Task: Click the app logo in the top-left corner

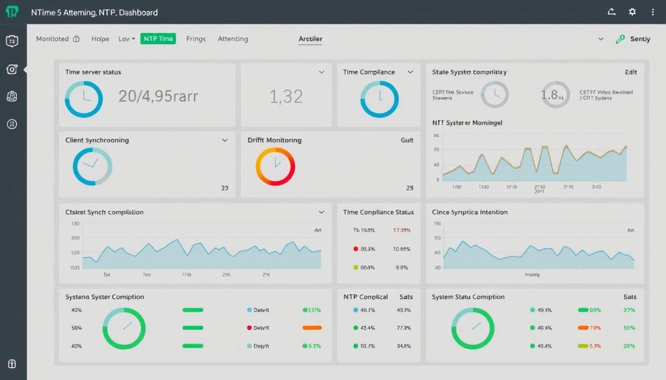Action: click(x=11, y=12)
